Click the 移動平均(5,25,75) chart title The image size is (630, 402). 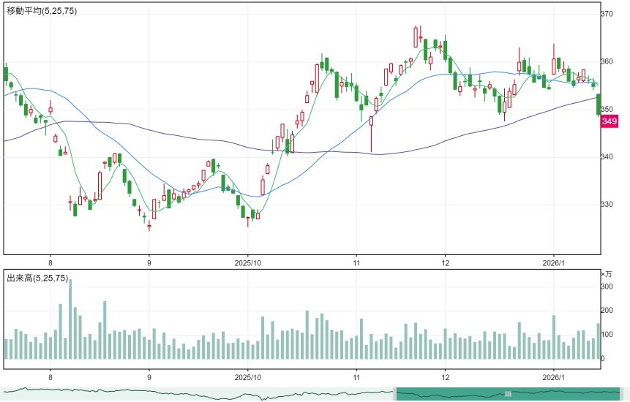point(42,11)
